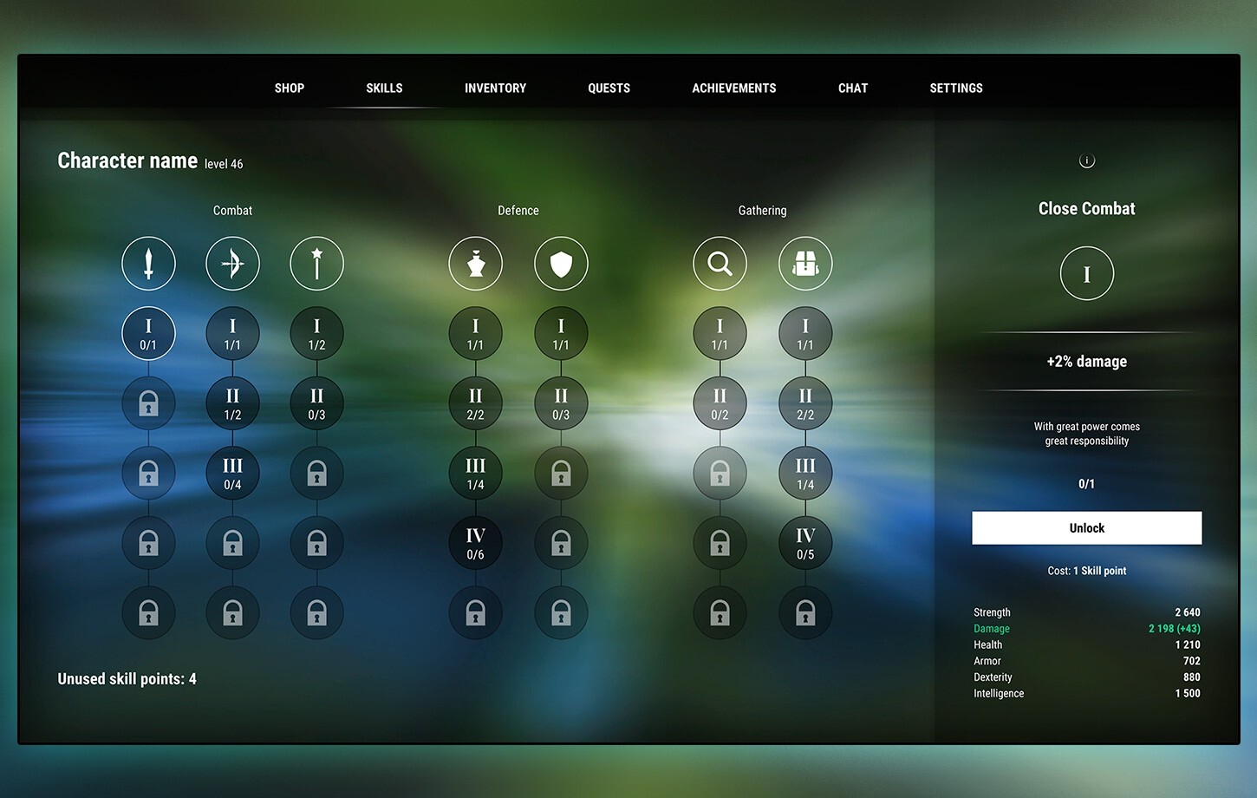
Task: Select the shield Defence skill icon
Action: tap(561, 263)
